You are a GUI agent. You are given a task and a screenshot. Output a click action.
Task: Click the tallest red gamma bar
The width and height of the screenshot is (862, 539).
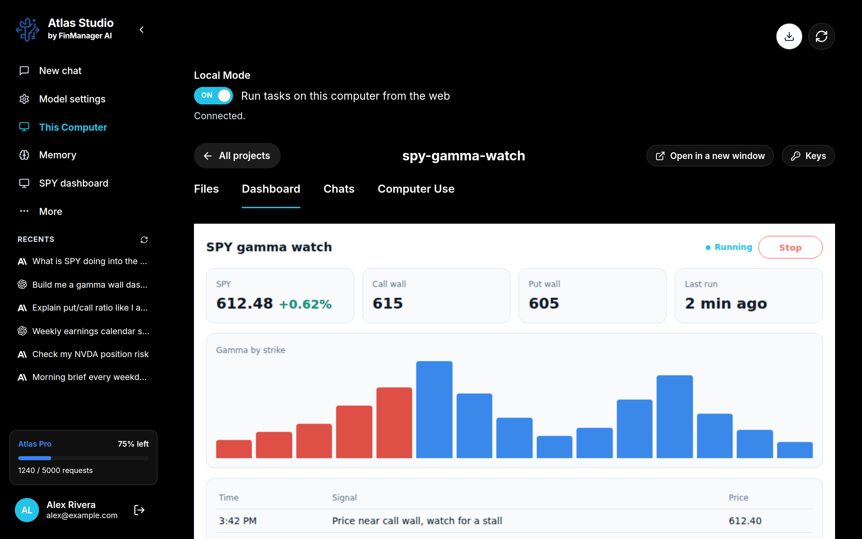point(394,423)
